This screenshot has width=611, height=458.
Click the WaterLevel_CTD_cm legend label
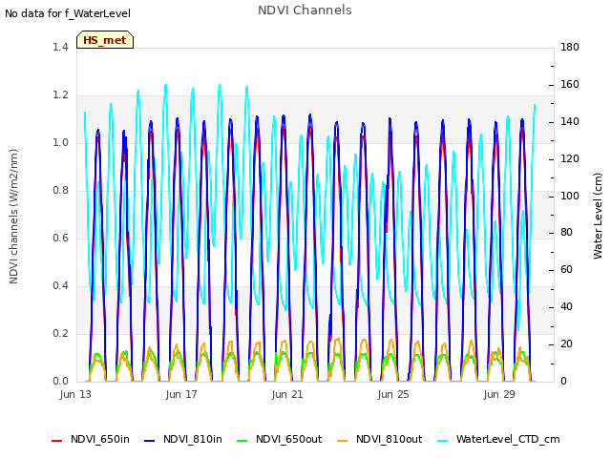[x=508, y=439]
